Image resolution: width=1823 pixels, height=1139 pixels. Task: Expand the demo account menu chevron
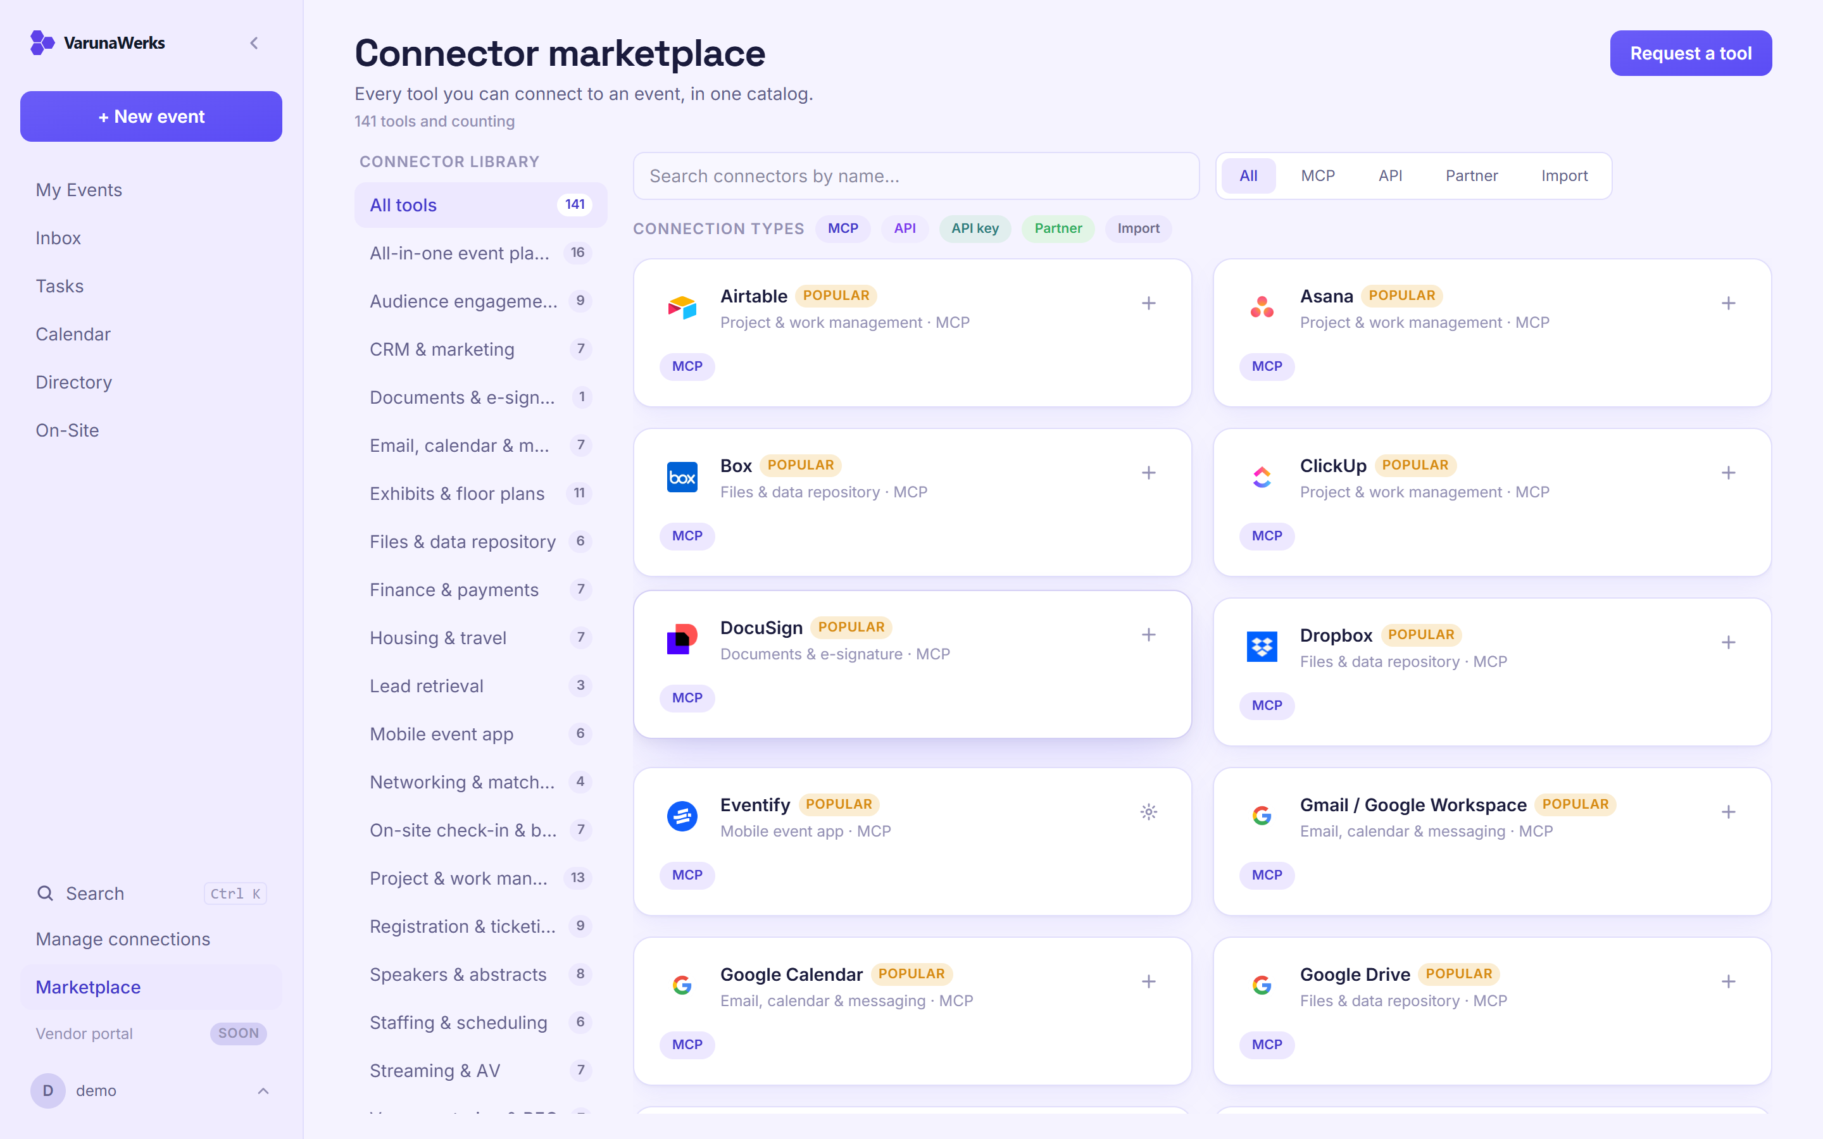click(263, 1090)
